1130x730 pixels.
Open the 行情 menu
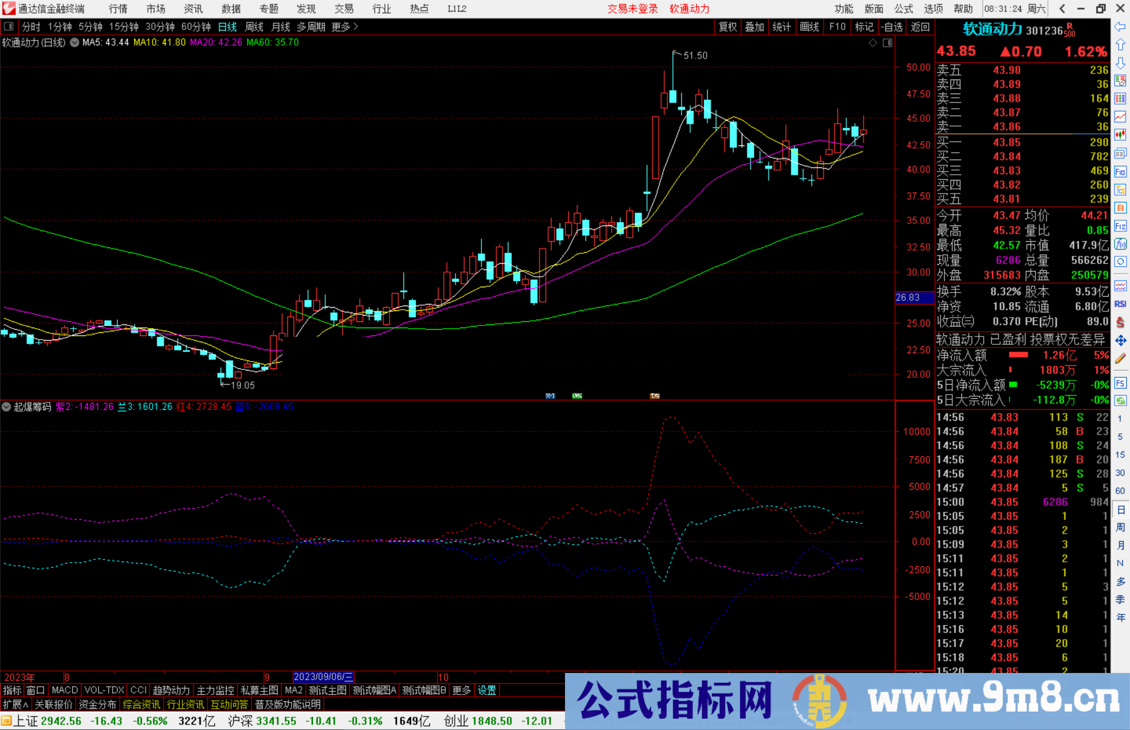(118, 9)
